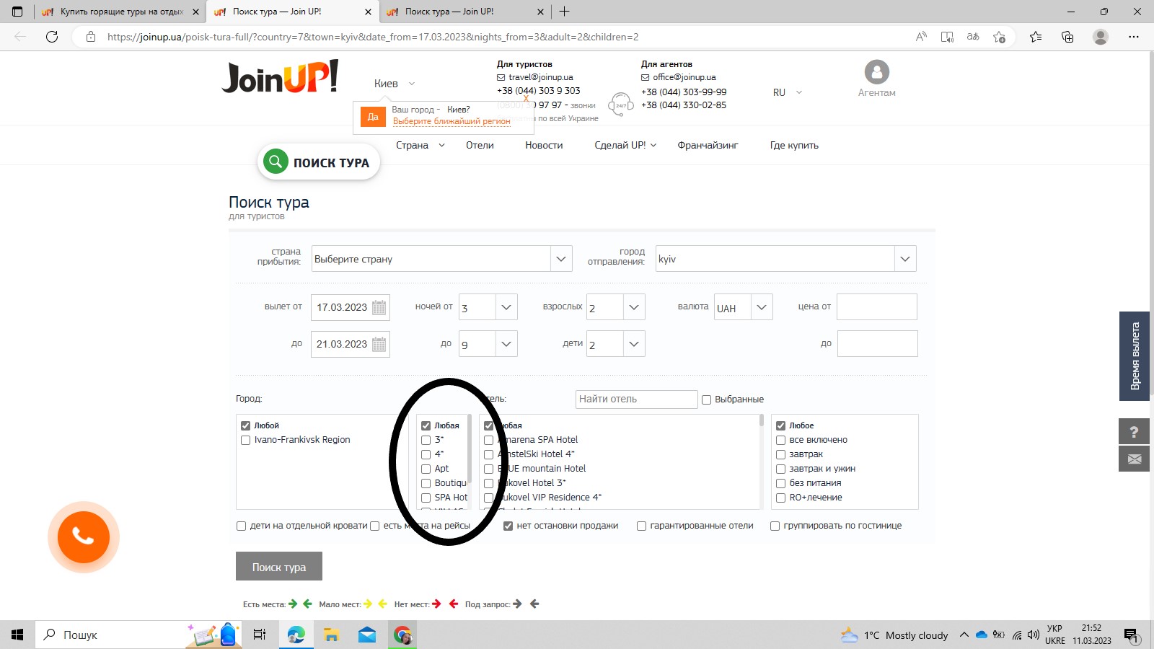1154x649 pixels.
Task: Click 'Выберите ближайший регион' link
Action: 452,121
